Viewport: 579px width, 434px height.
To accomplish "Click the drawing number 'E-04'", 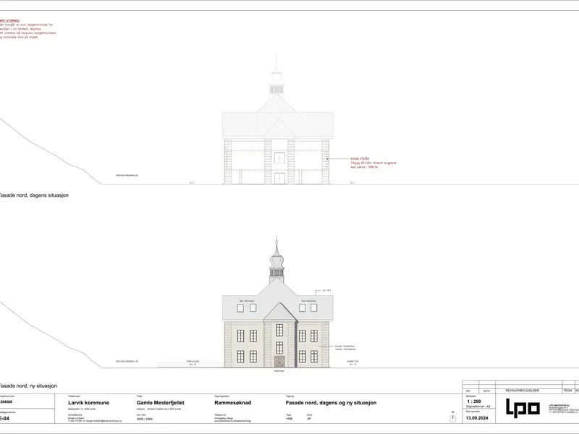I will point(4,419).
